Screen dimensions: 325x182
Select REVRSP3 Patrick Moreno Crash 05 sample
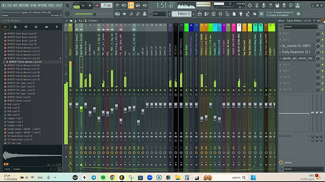pyautogui.click(x=25, y=62)
